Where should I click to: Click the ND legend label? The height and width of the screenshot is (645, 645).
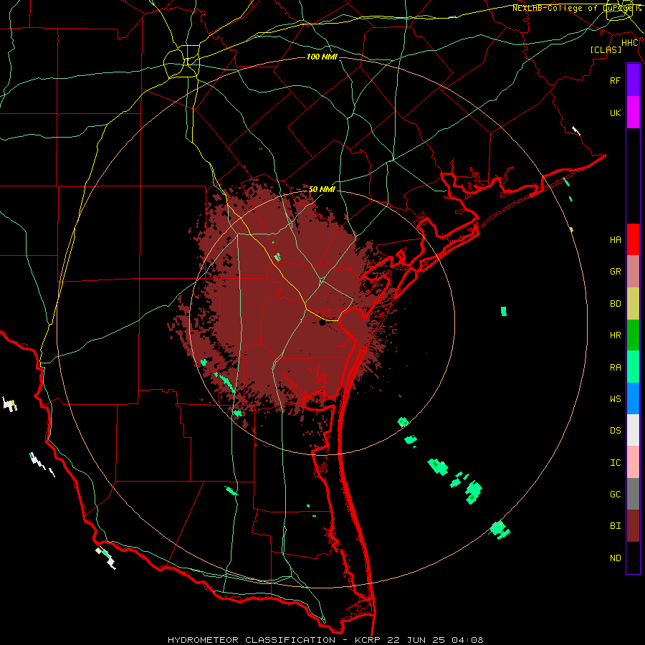615,558
